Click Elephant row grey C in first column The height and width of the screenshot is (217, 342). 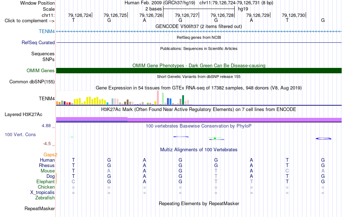73,181
